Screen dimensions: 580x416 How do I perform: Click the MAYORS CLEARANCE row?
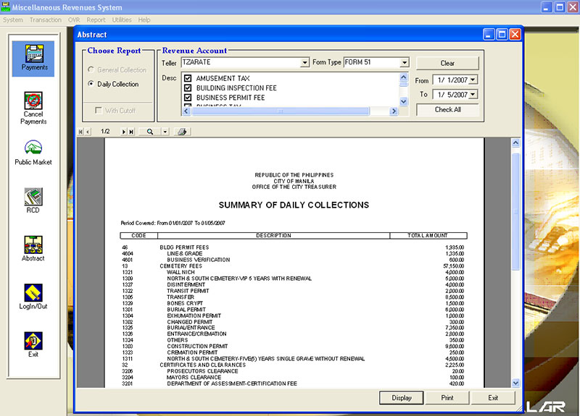(x=293, y=377)
